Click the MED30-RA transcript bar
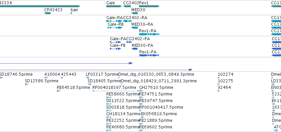Image resolution: width=281 pixels, height=132 pixels. point(134,28)
